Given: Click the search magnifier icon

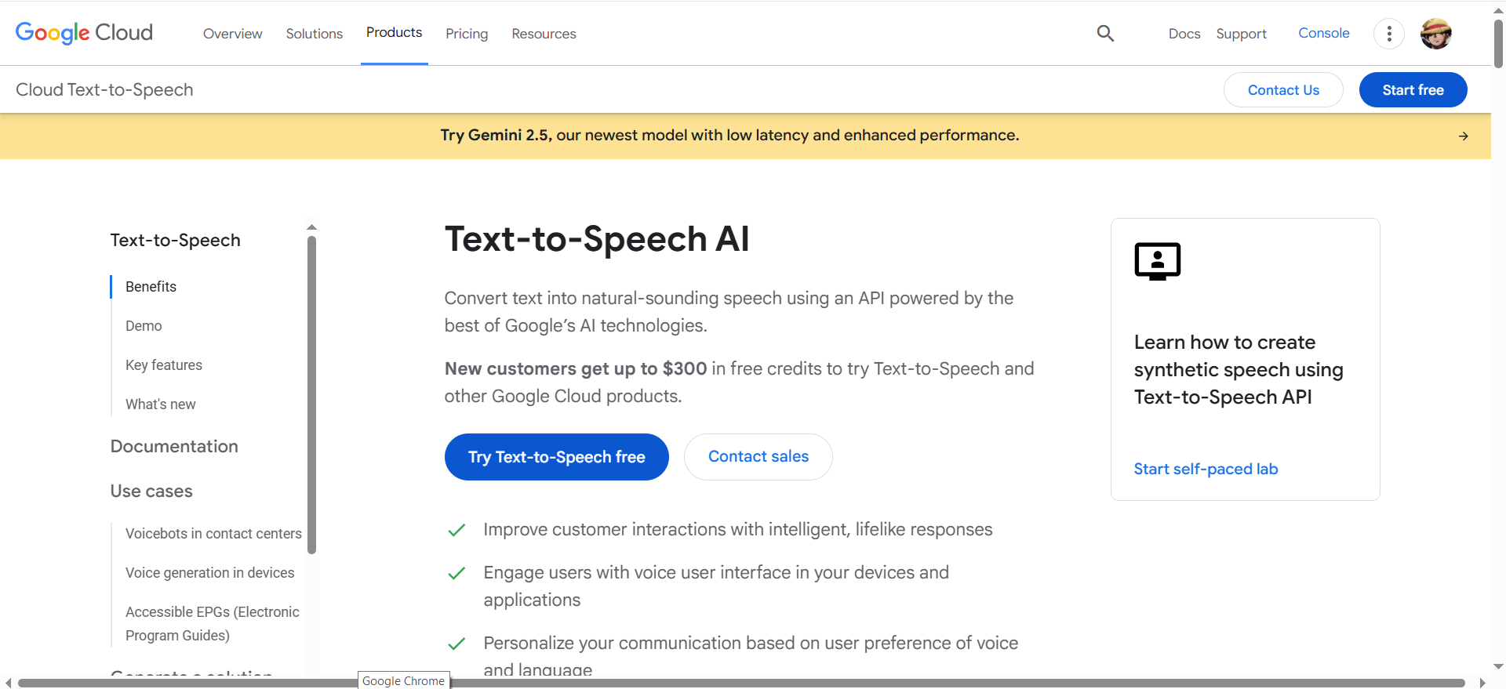Looking at the screenshot, I should (x=1105, y=33).
